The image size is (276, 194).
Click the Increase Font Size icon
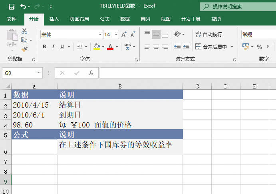[x=124, y=35]
